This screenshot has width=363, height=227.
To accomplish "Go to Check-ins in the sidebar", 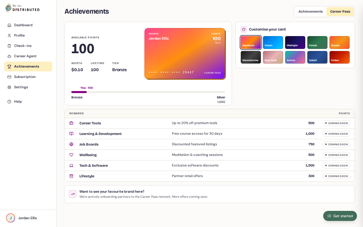I will 28,46.
